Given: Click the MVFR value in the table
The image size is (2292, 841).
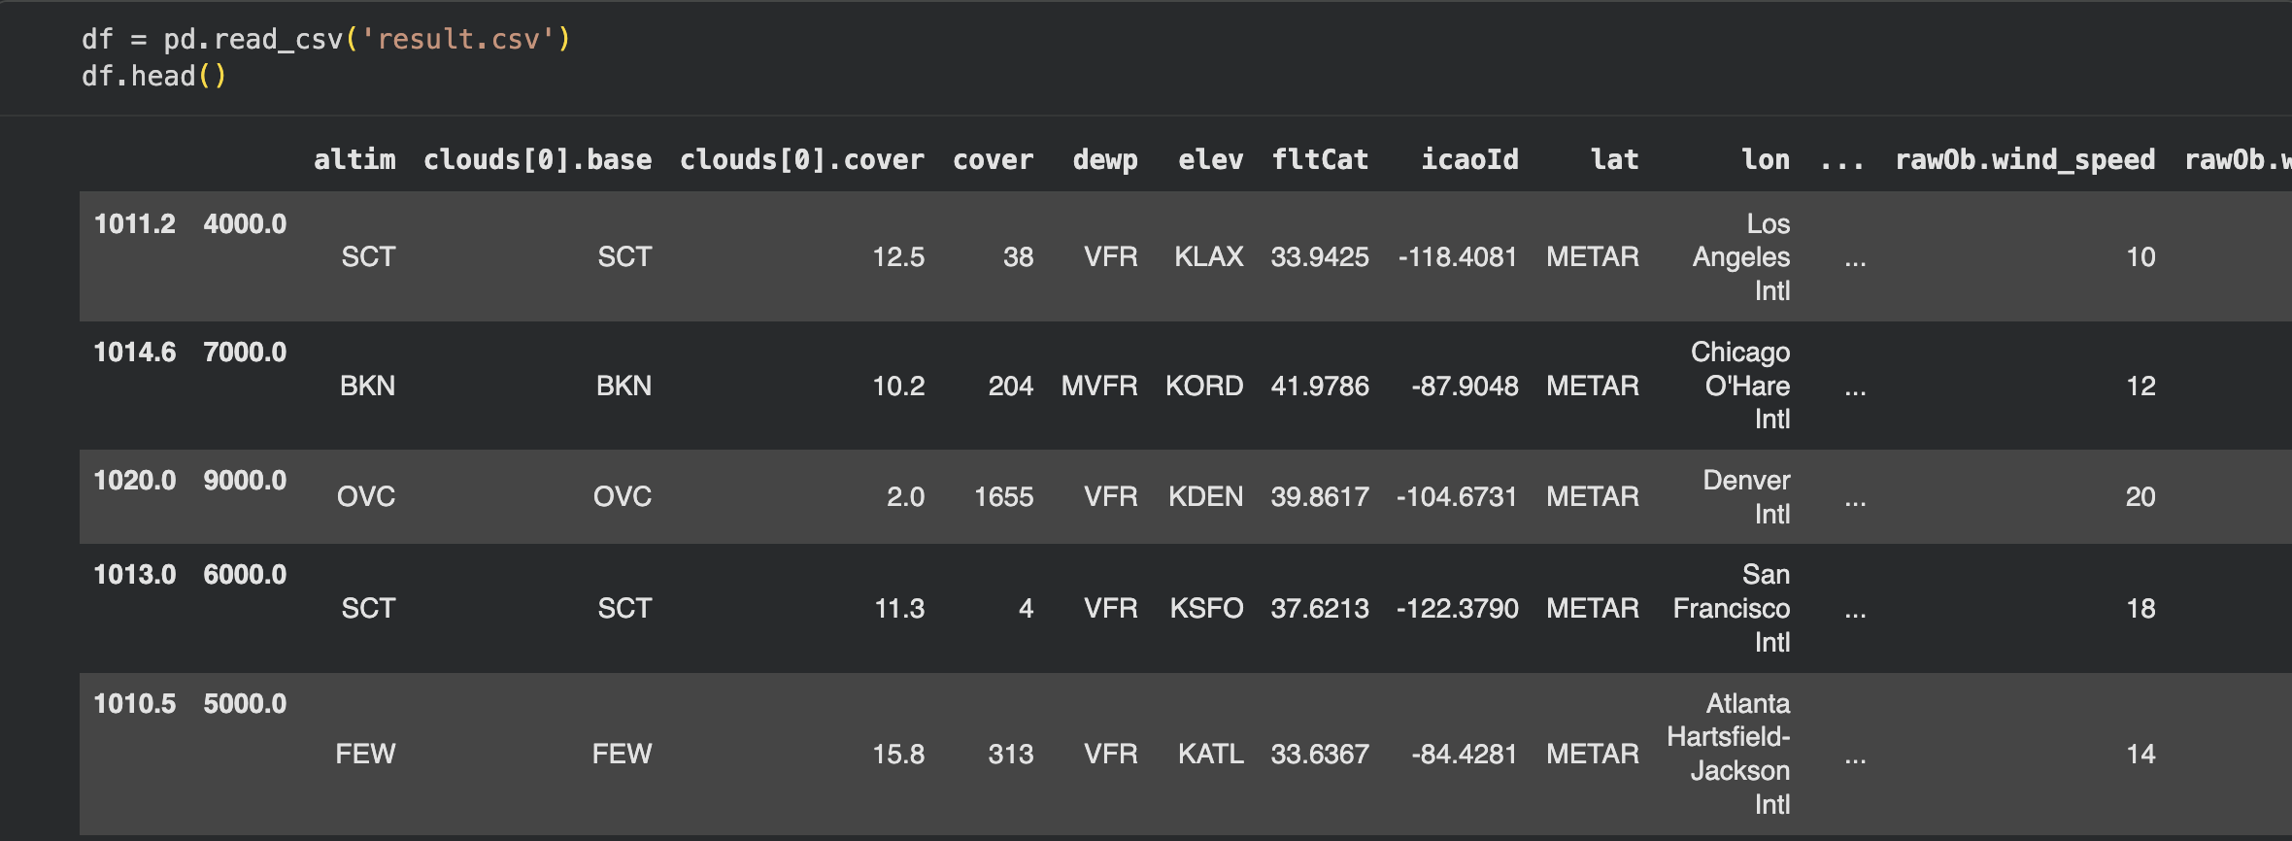Looking at the screenshot, I should [1098, 386].
